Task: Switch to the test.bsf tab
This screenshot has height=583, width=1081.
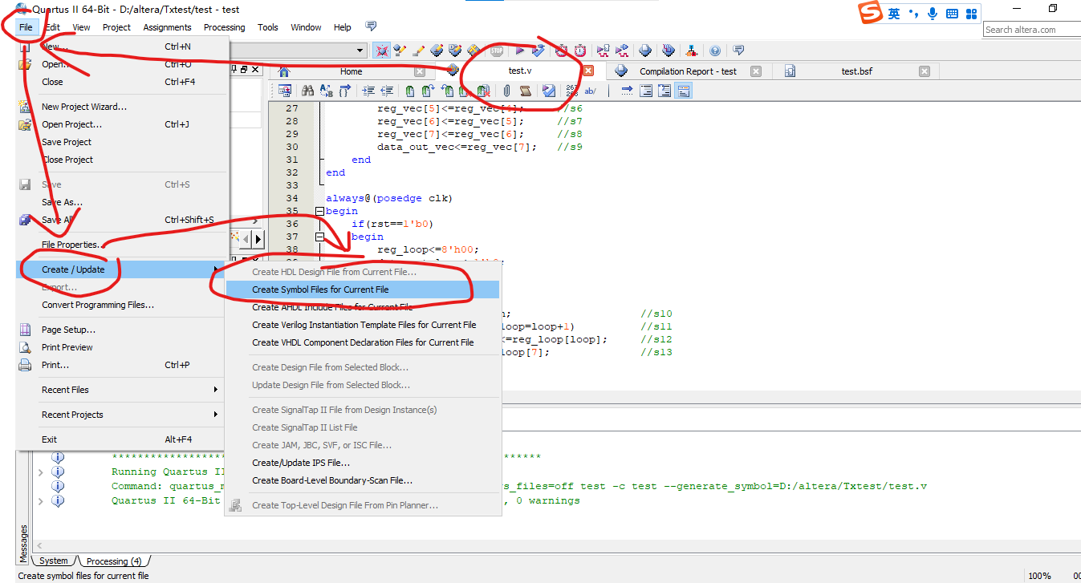Action: point(856,71)
